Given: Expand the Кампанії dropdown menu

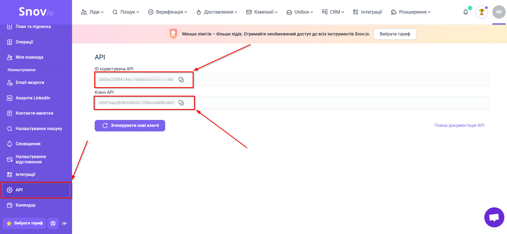Looking at the screenshot, I should coord(262,12).
